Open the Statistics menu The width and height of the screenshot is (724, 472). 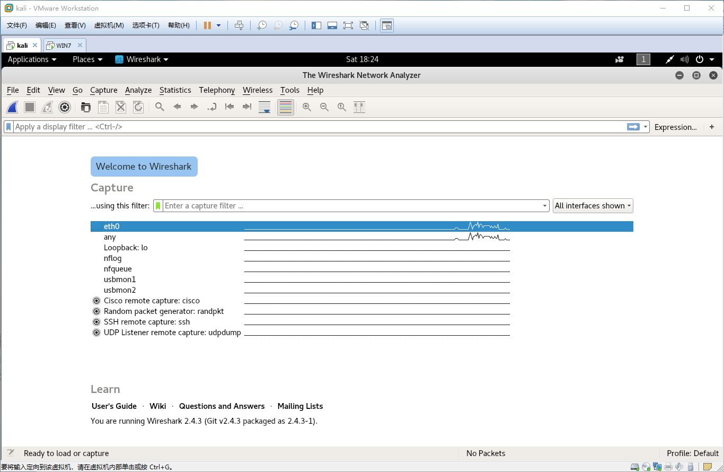tap(175, 90)
